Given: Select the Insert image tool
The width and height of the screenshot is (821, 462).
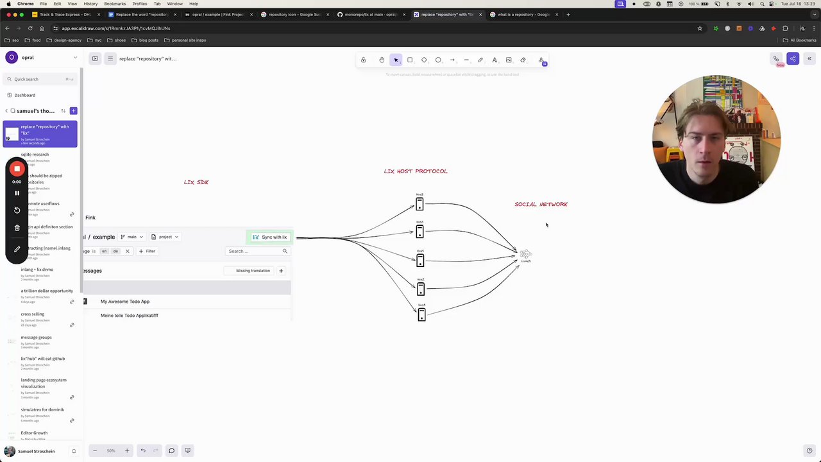Looking at the screenshot, I should (509, 60).
